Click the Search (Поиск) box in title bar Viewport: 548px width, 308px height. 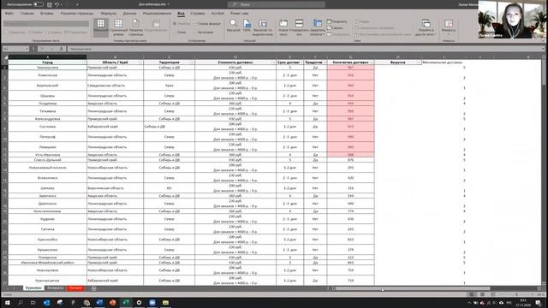(x=276, y=4)
